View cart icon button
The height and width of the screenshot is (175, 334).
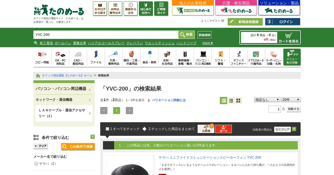click(x=289, y=37)
